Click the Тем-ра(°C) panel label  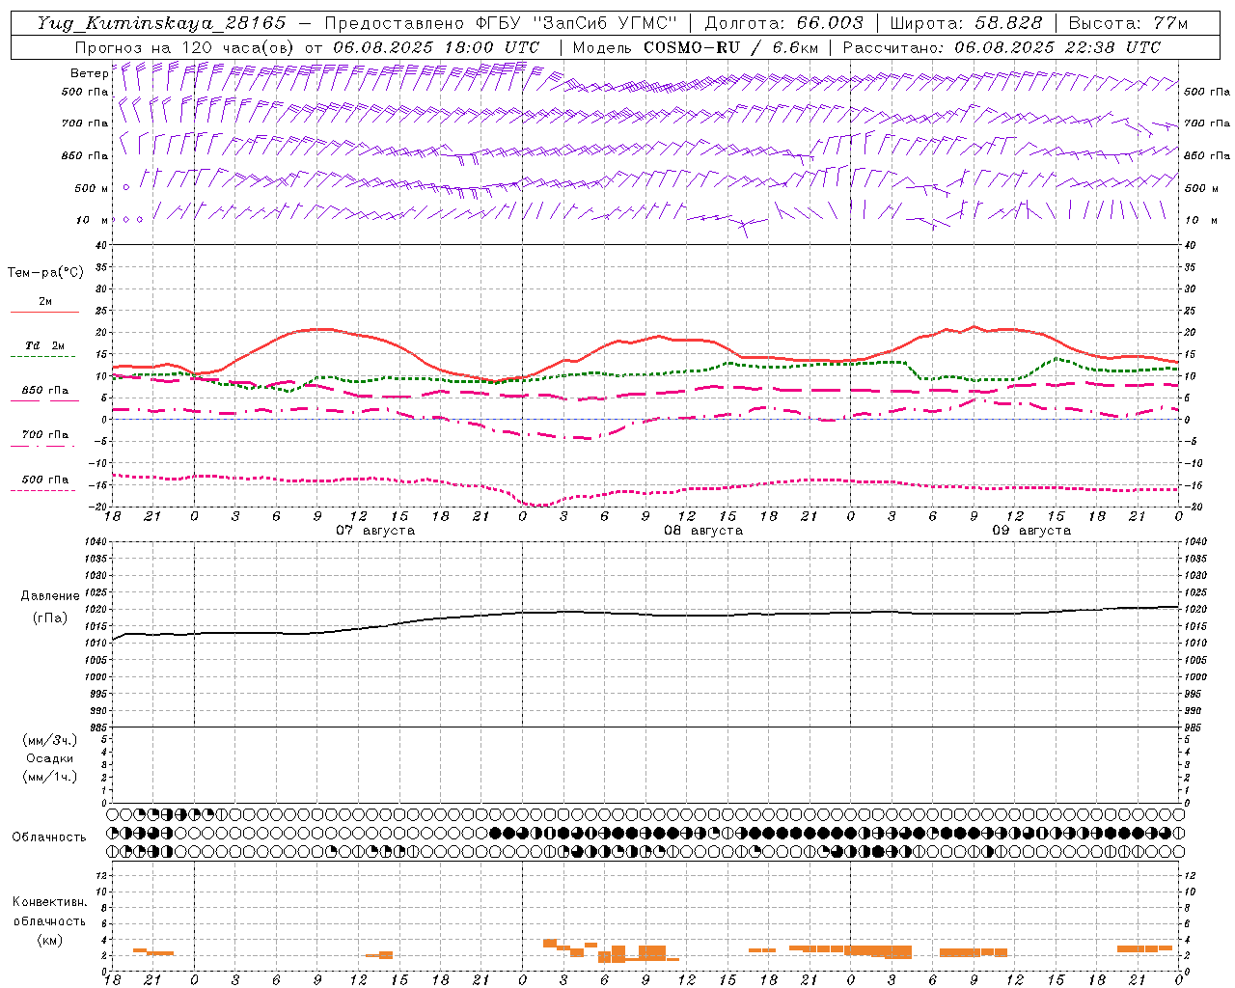click(x=45, y=273)
